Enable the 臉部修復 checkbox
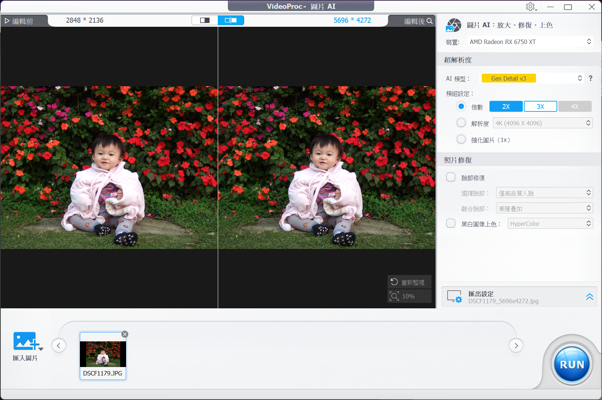602x400 pixels. click(451, 177)
